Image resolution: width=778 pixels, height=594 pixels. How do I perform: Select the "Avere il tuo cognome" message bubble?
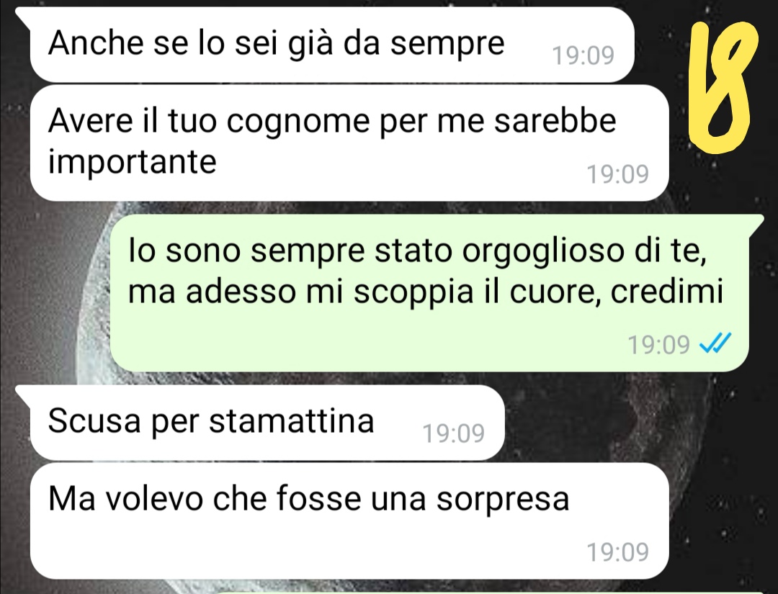[x=349, y=143]
